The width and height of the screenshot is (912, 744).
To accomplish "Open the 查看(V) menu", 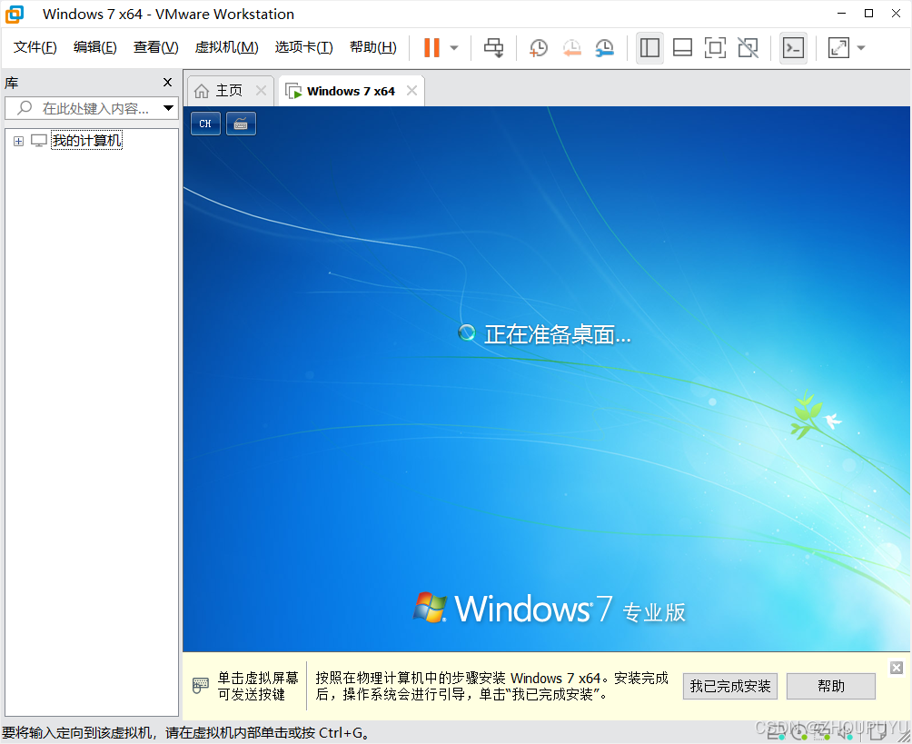I will pos(156,47).
